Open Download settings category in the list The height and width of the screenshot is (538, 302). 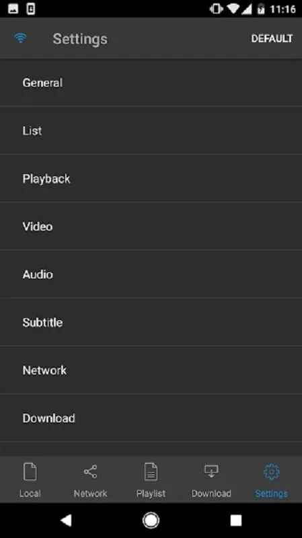(x=151, y=418)
